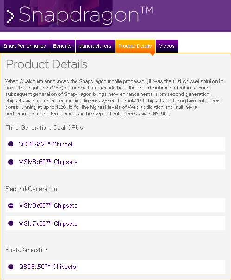Open the MSM8x55™ Chipsets link
This screenshot has width=231, height=280.
click(48, 205)
